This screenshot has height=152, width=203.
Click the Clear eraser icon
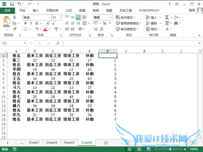pos(167,29)
